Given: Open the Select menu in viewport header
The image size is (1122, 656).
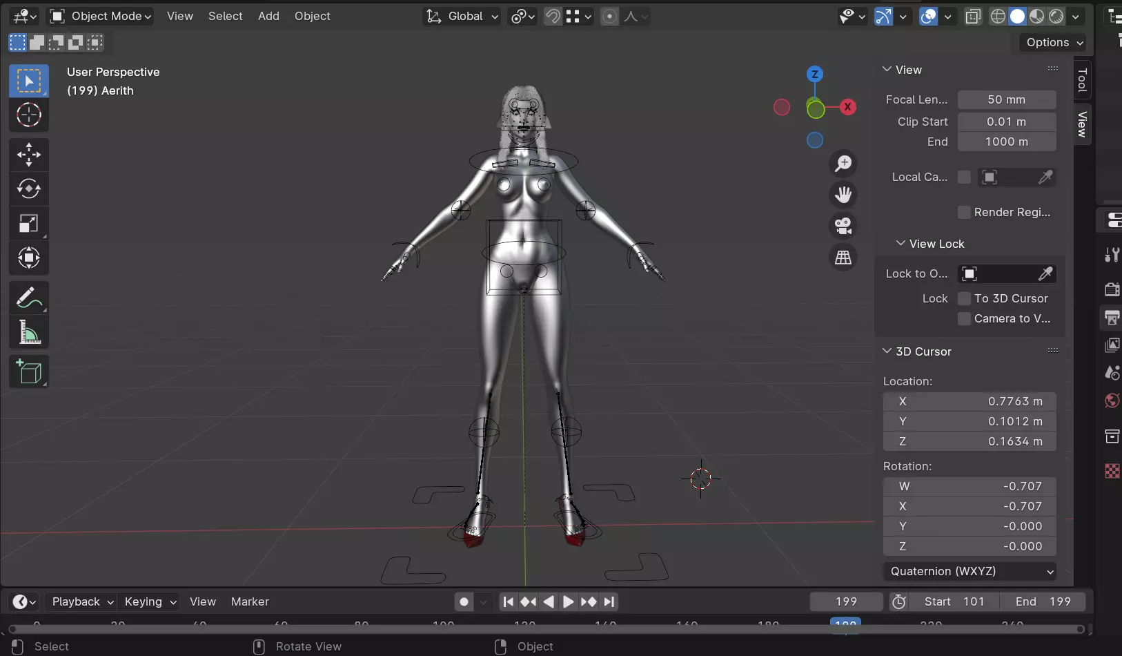Looking at the screenshot, I should 226,16.
